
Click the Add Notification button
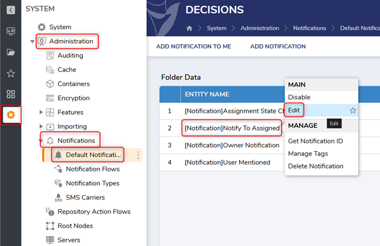pos(278,46)
